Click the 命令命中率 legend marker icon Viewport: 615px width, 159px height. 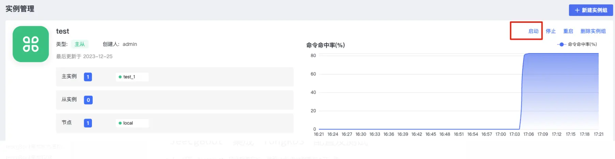[562, 45]
